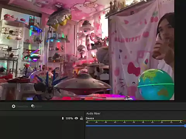The width and height of the screenshot is (186, 139).
Task: Click the webcam preview canvas
Action: 87,50
